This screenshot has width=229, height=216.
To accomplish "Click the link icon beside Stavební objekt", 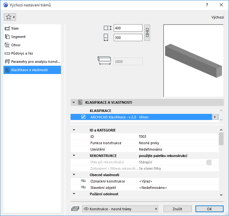I will 83,187.
